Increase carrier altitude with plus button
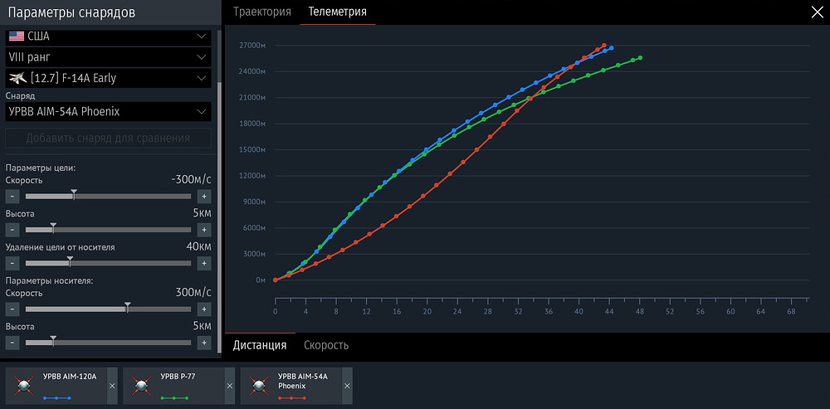The height and width of the screenshot is (409, 830). point(204,343)
